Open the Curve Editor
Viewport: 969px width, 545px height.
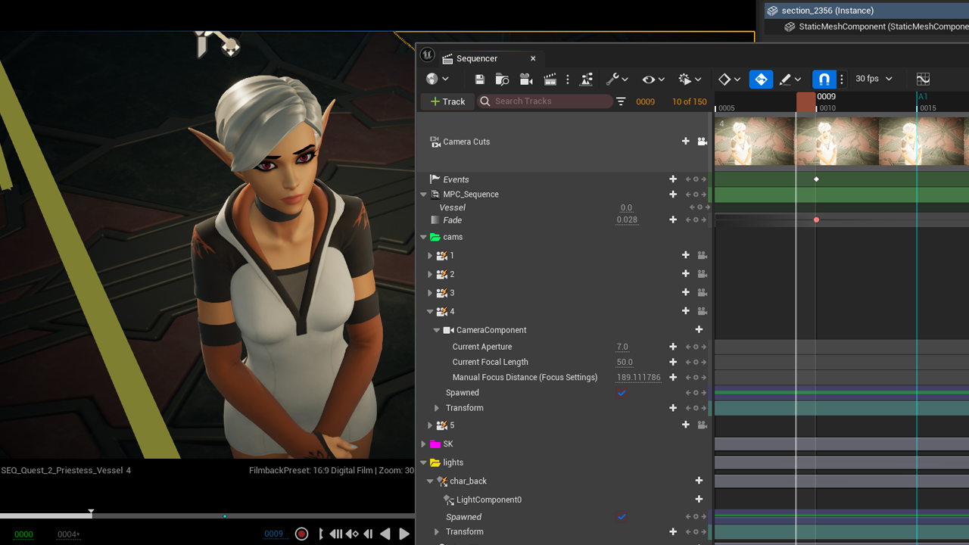923,79
